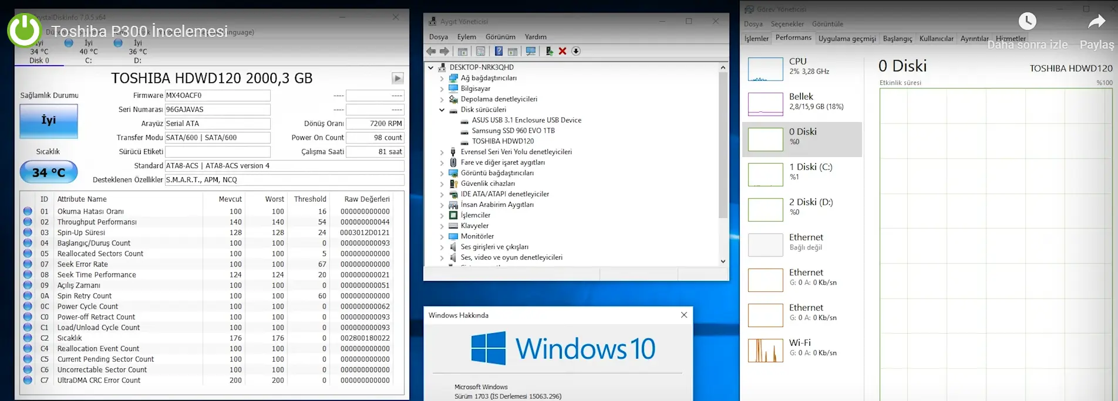Viewport: 1118px width, 401px height.
Task: Expand IDE ATA/ATAPI denetleyiciler node
Action: click(442, 194)
